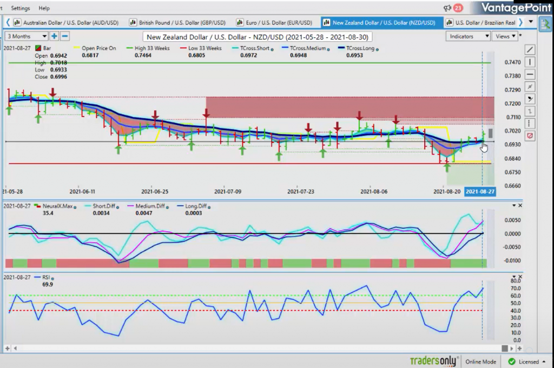
Task: Open the notifications megaphone with badge 23
Action: click(x=453, y=8)
